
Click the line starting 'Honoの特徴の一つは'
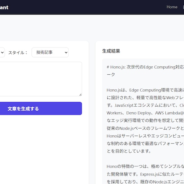pos(145,166)
